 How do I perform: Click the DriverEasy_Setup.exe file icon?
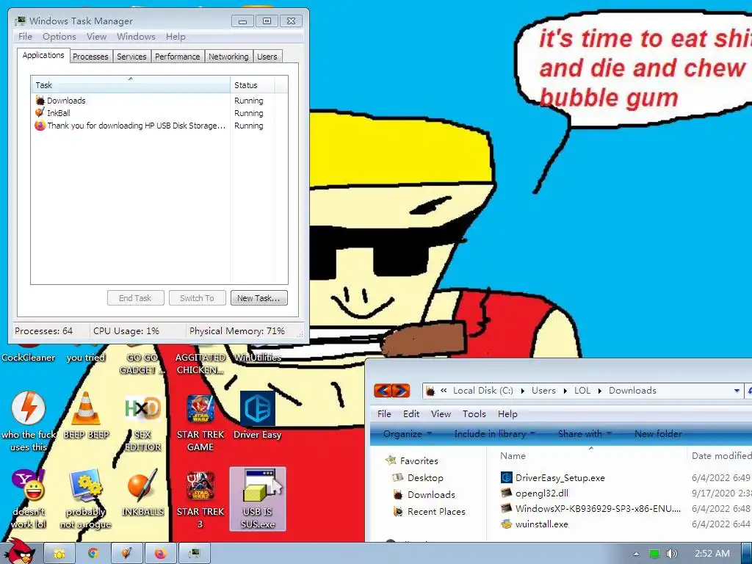tap(507, 477)
